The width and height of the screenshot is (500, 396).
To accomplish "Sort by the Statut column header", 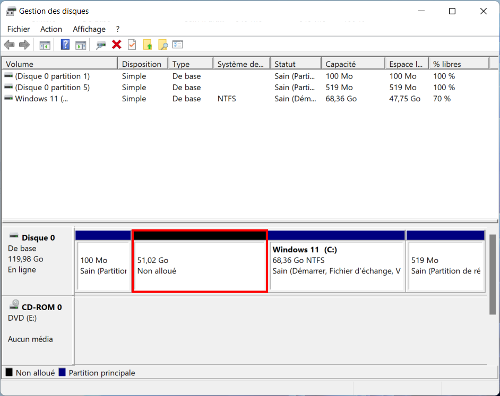I will tap(296, 64).
